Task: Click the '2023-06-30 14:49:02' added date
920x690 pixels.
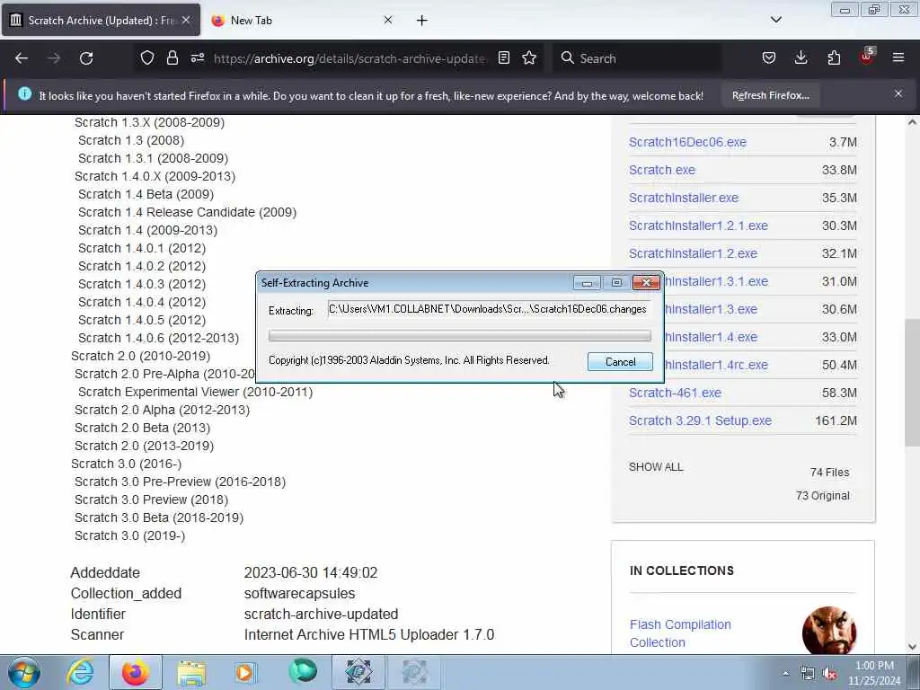Action: coord(311,572)
